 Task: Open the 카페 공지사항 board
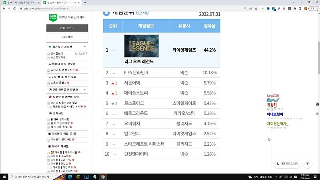60,119
